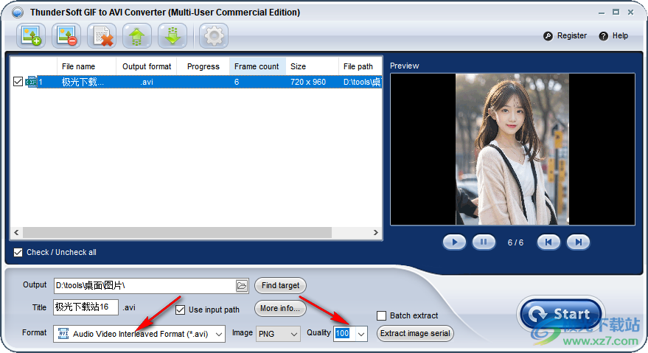Image resolution: width=648 pixels, height=353 pixels.
Task: Click the preview image of the girl
Action: click(512, 149)
